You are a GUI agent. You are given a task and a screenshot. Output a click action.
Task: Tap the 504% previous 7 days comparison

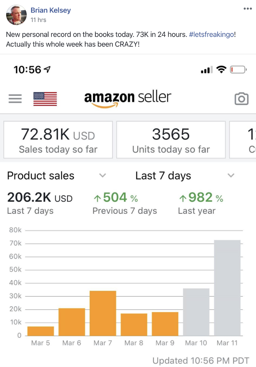click(x=124, y=203)
